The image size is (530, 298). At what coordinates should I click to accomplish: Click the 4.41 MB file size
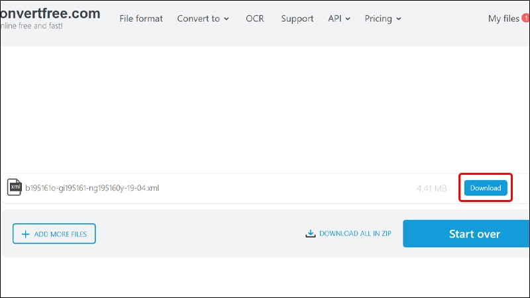click(x=432, y=188)
